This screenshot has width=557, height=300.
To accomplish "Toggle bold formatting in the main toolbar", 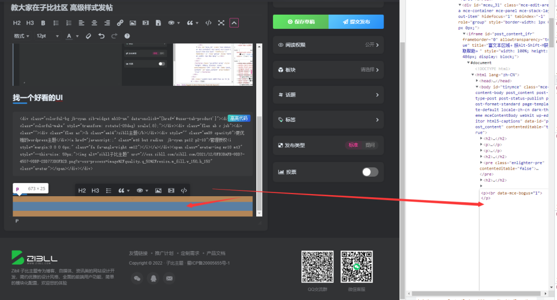I will (x=43, y=23).
